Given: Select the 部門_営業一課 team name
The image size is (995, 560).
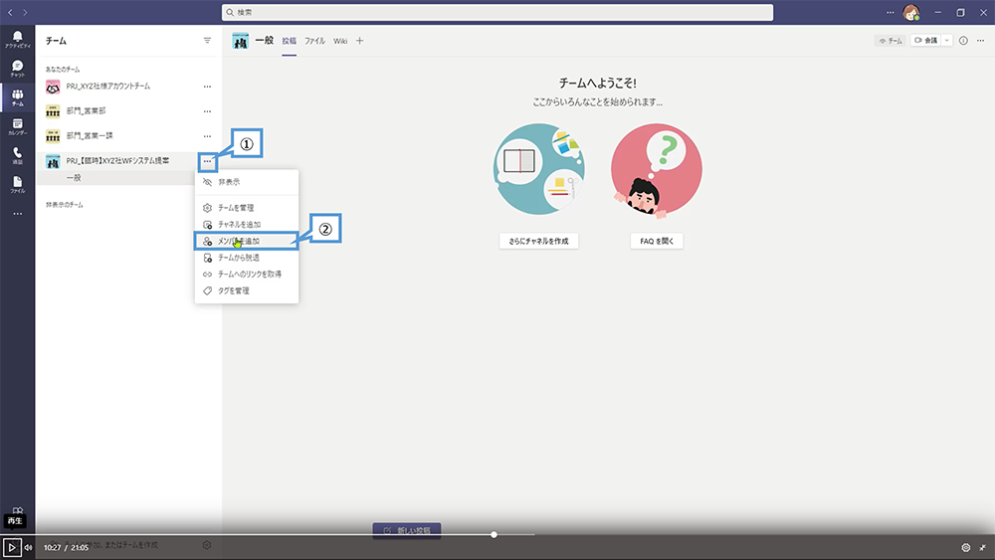Looking at the screenshot, I should [x=90, y=135].
